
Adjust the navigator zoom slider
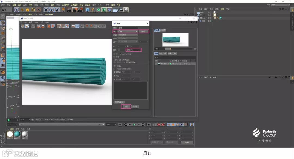click(179, 49)
